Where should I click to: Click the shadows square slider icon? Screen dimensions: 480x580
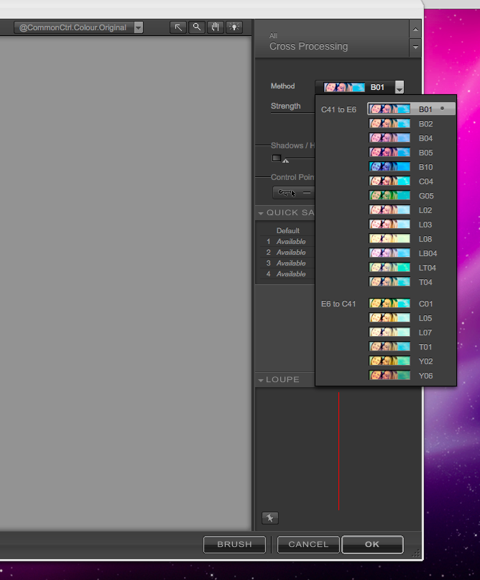276,158
